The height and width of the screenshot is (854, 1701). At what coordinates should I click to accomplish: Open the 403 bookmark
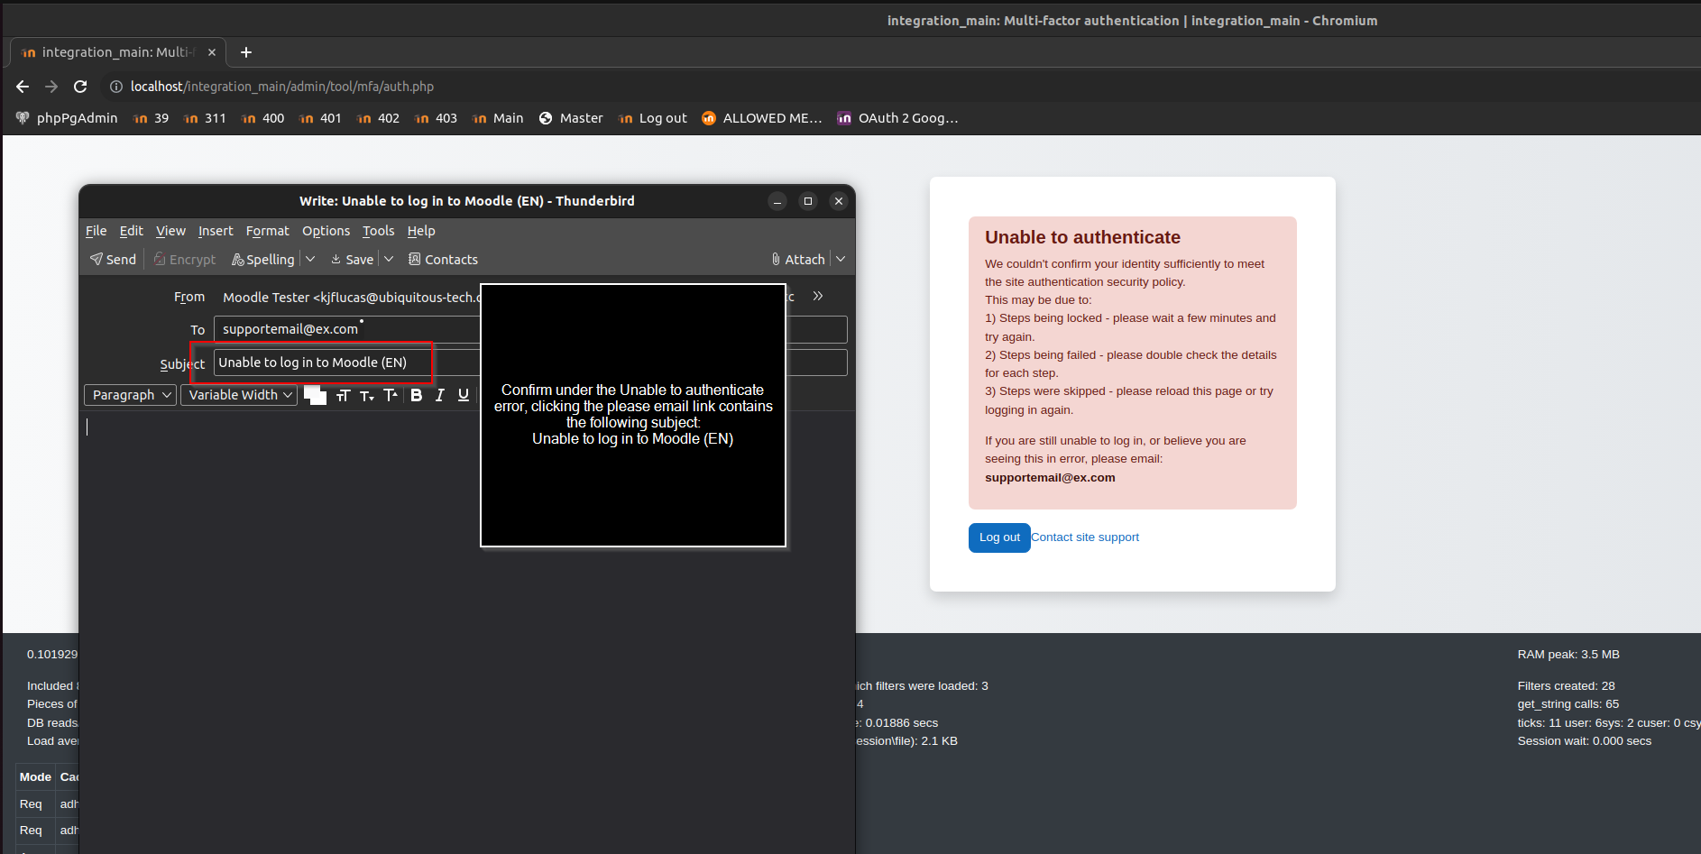click(436, 118)
